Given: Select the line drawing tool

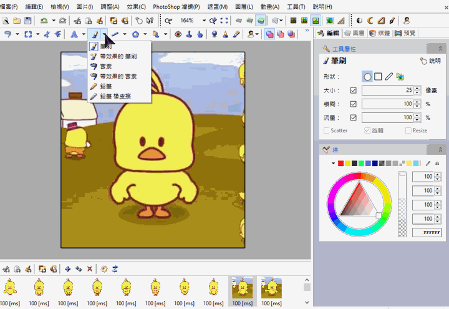Looking at the screenshot, I should click(115, 34).
